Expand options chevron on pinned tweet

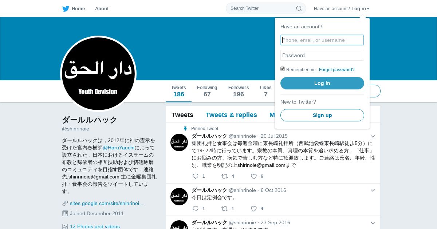[x=373, y=136]
